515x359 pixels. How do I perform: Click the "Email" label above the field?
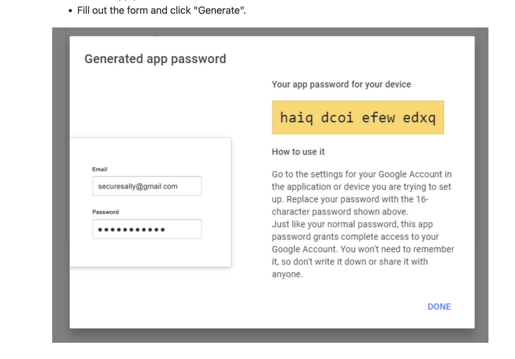pyautogui.click(x=100, y=169)
